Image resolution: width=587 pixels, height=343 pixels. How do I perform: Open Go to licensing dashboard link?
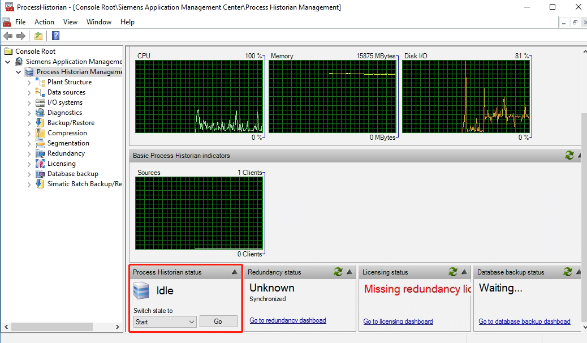point(398,321)
